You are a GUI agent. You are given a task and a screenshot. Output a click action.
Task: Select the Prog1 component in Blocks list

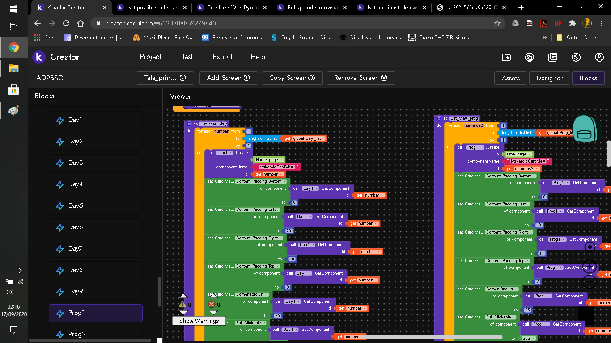96,313
